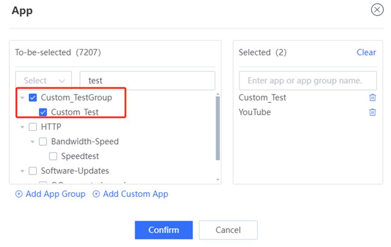Click the plus icon beside Add App Group
391x247 pixels.
pyautogui.click(x=19, y=194)
